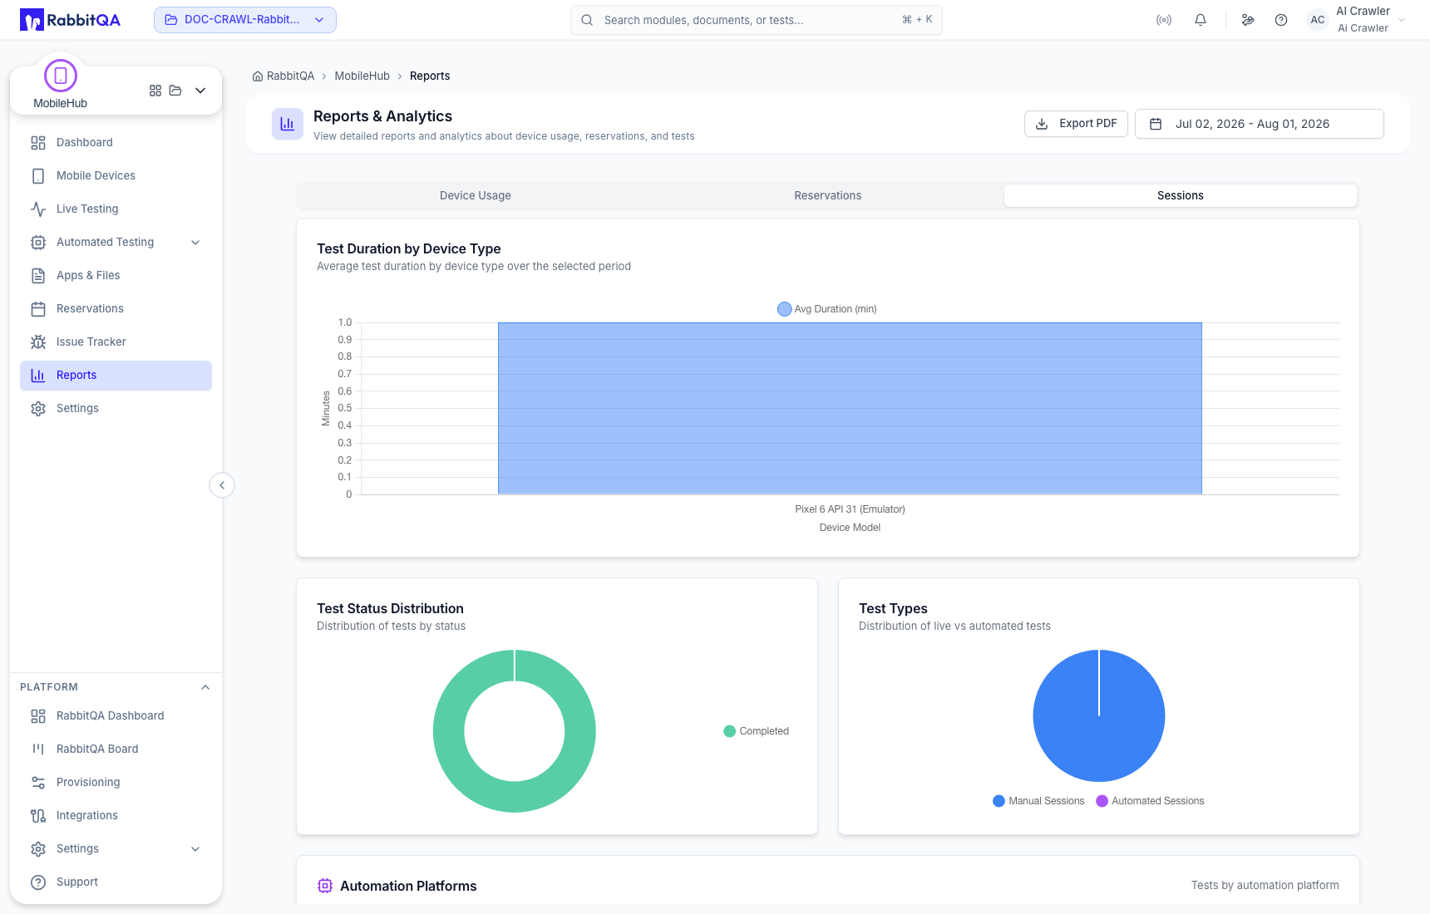1430x914 pixels.
Task: Open Reports in the sidebar
Action: pyautogui.click(x=116, y=376)
